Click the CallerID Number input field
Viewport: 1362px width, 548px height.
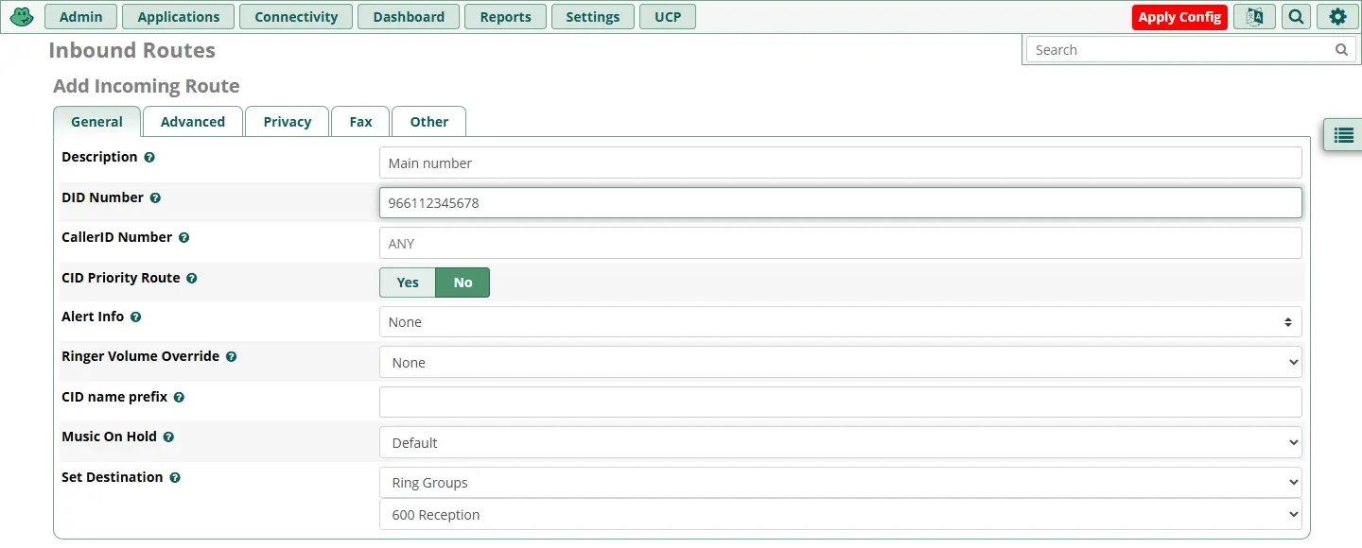click(840, 243)
